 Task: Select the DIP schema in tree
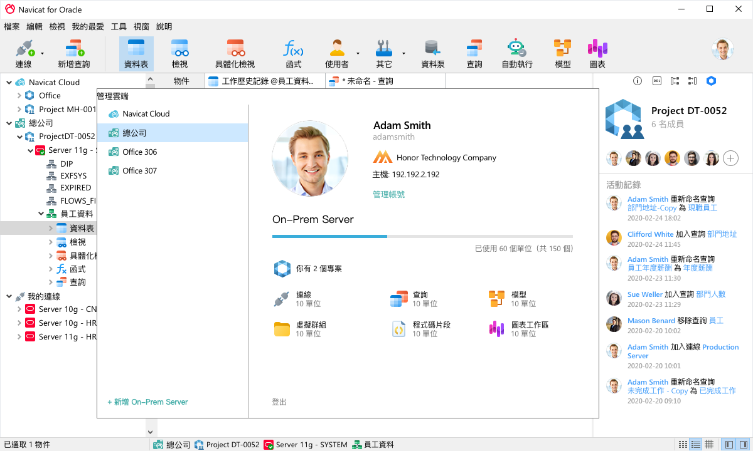coord(67,164)
